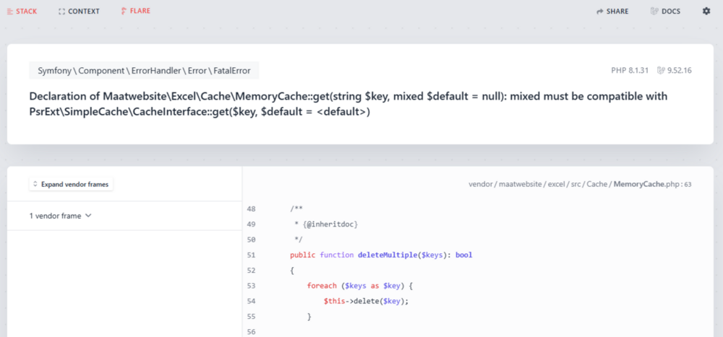Open the FLARE tab
This screenshot has width=723, height=337.
(135, 11)
